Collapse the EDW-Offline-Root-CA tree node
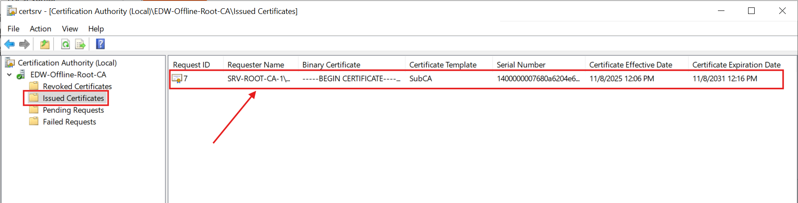This screenshot has height=203, width=798. (9, 75)
